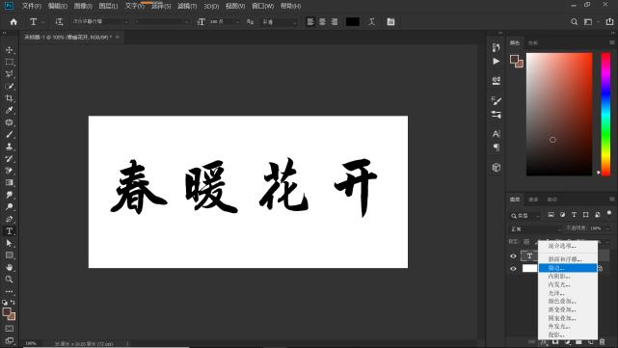Screen dimensions: 618x348
Task: Open the 窗口(W) menu
Action: tap(262, 6)
